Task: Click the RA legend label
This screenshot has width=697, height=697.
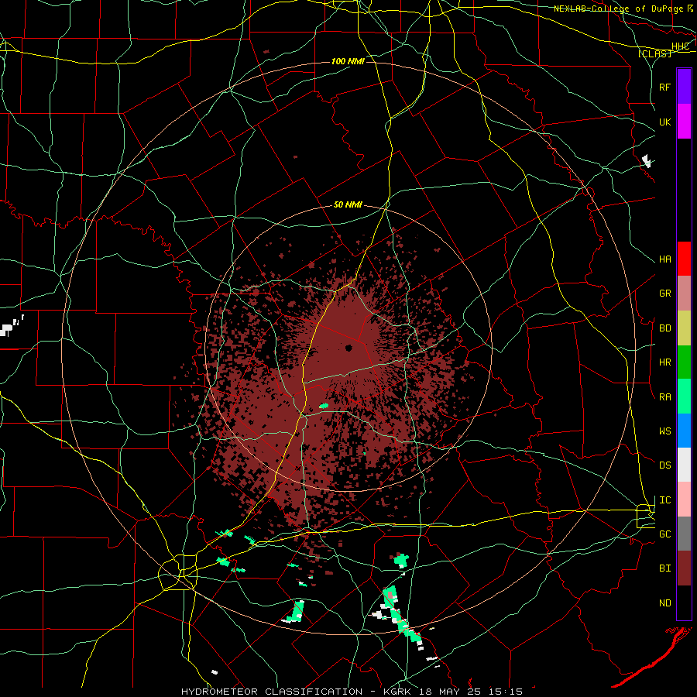Action: click(x=665, y=397)
